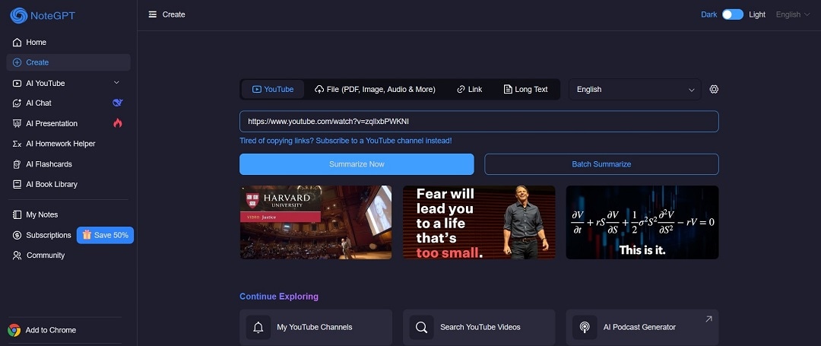Expand the AI YouTube sidebar chevron
The width and height of the screenshot is (821, 346).
click(x=117, y=83)
